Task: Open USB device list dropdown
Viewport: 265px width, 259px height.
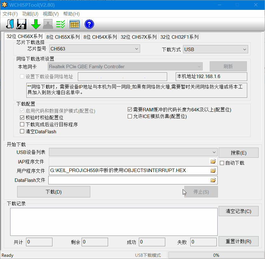Action: (x=133, y=152)
